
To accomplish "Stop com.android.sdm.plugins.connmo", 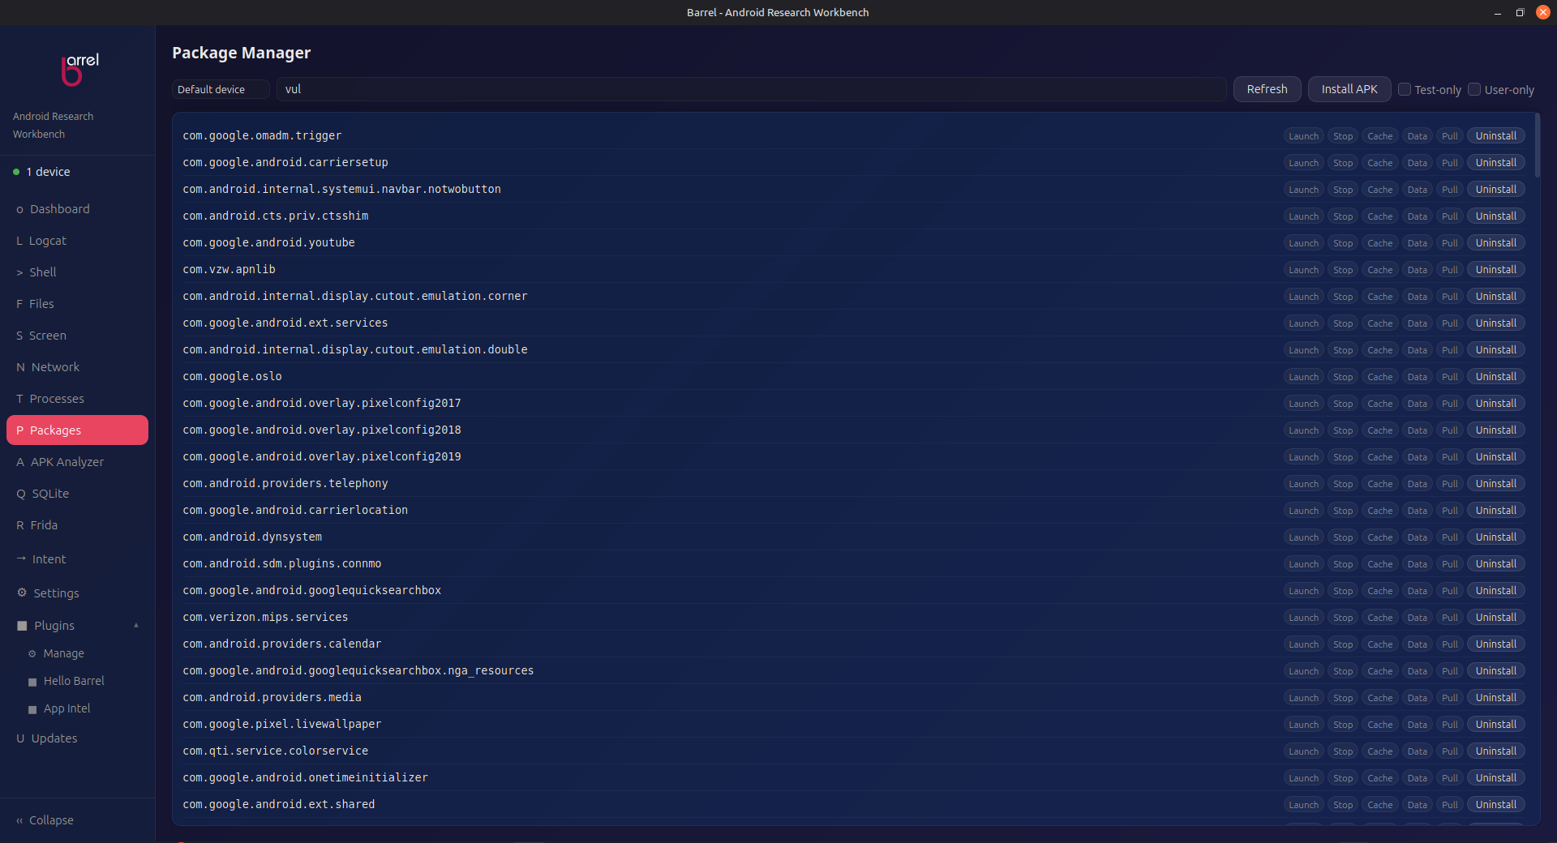I will pyautogui.click(x=1343, y=564).
